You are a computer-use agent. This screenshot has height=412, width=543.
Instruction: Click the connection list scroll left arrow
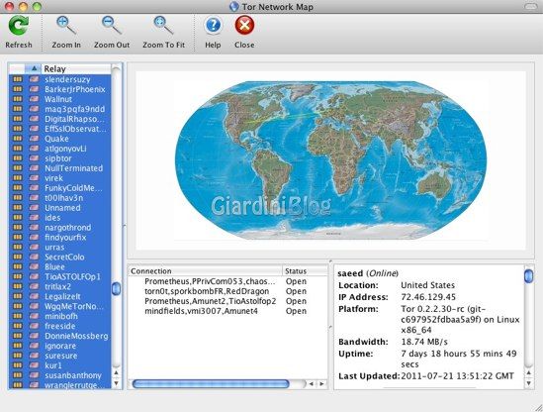(x=312, y=383)
